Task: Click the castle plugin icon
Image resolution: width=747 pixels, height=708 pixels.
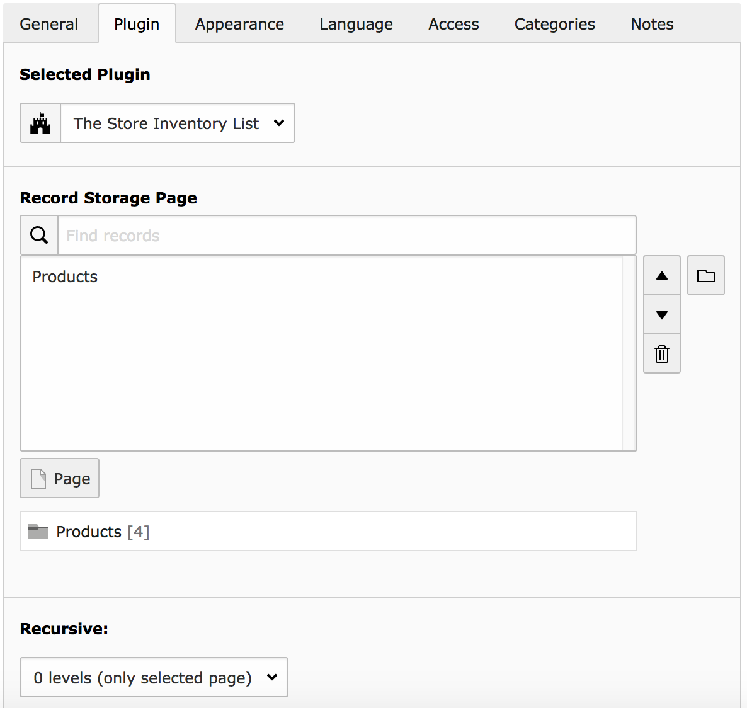Action: click(x=40, y=123)
